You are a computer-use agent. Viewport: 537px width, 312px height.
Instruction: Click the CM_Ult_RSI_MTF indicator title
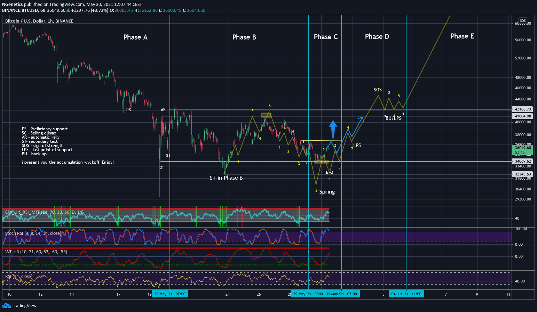tap(45, 212)
